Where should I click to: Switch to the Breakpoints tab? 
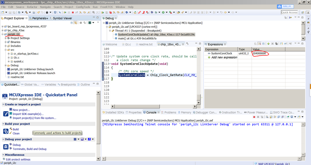[68, 84]
